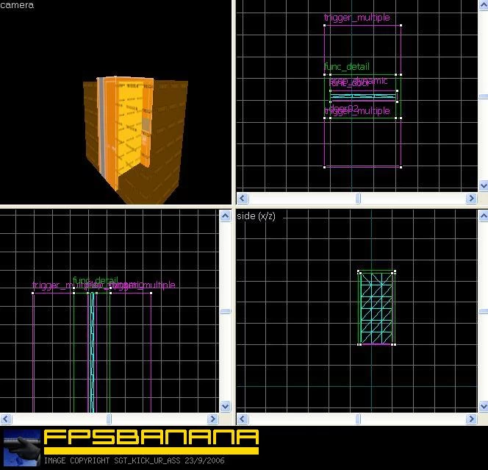Click horizontal scrollbar thumb under side (x/z) viewport
Viewport: 488px width, 470px height.
pos(358,419)
